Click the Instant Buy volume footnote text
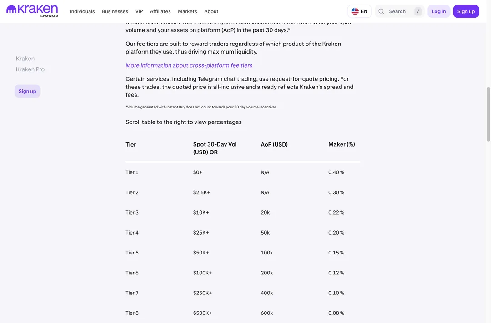Screen dimensions: 491x323 [x=201, y=107]
